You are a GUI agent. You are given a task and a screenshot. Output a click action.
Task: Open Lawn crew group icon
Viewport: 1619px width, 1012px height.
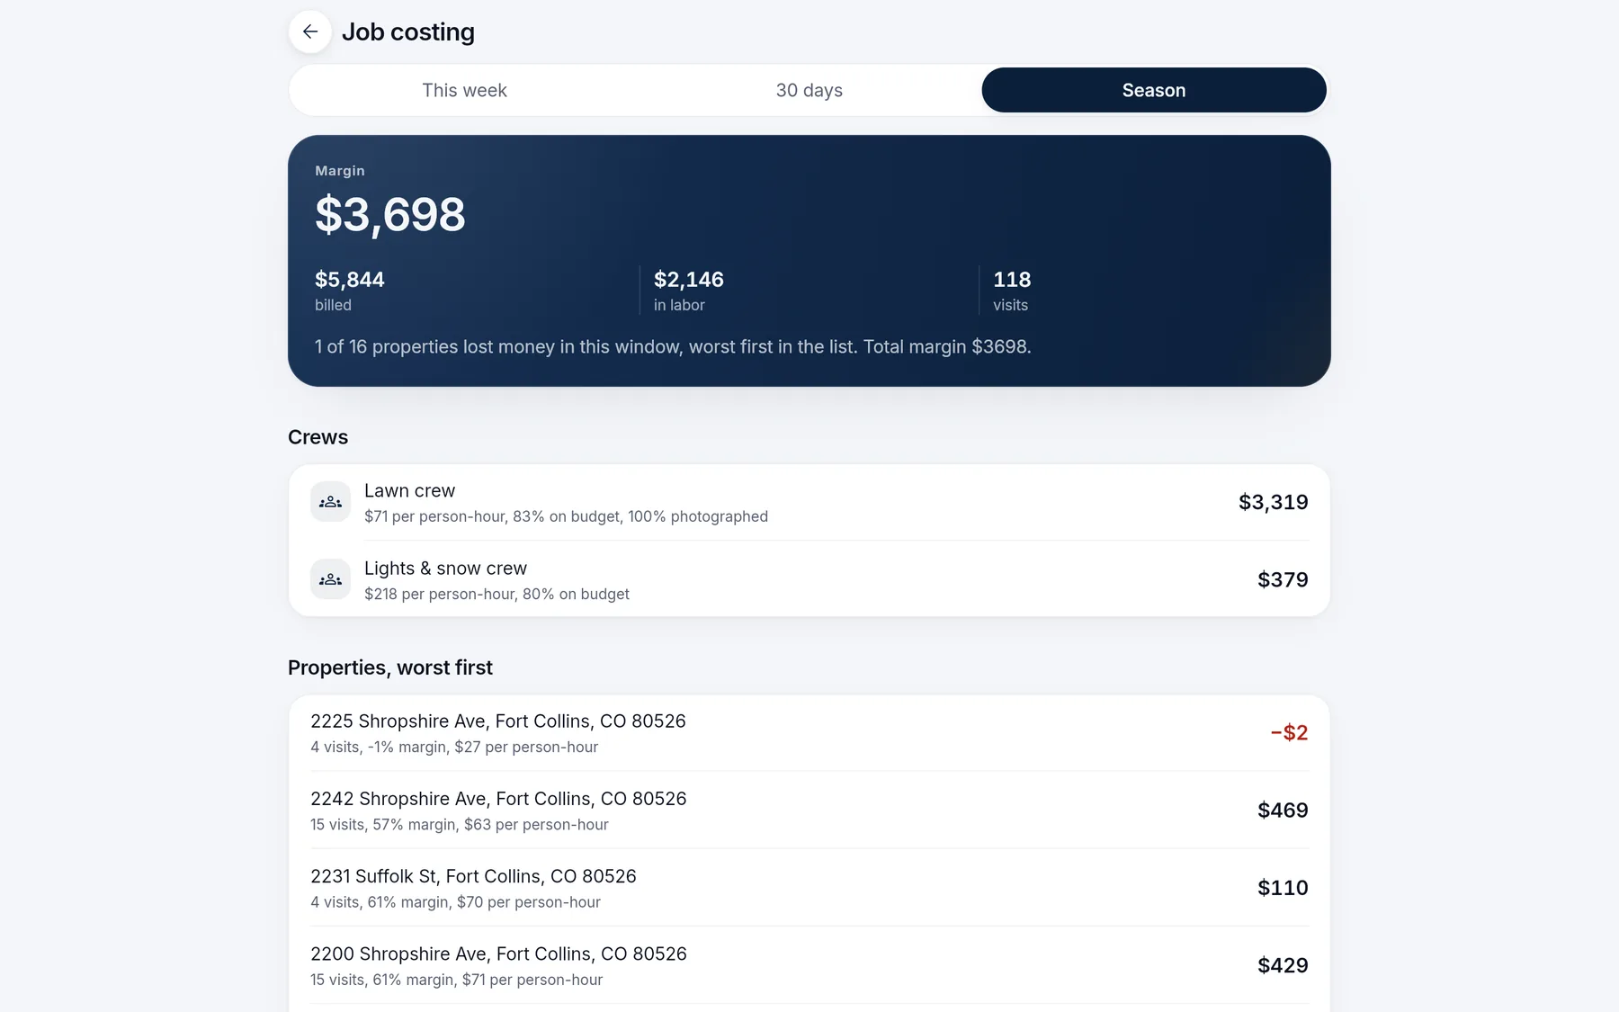[330, 502]
